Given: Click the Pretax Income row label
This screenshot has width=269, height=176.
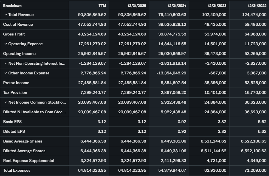Looking at the screenshot, I should 16,83.
